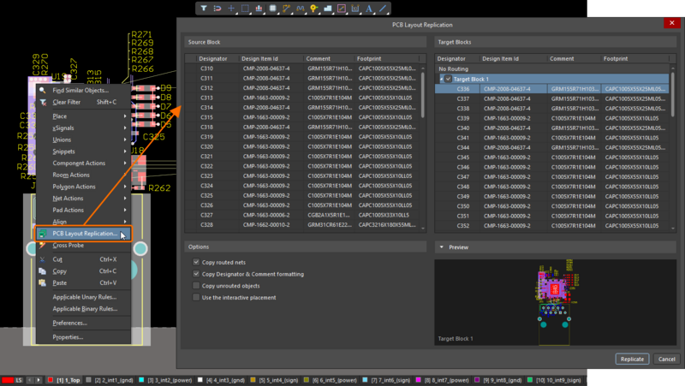Collapse the Preview section

tap(441, 247)
